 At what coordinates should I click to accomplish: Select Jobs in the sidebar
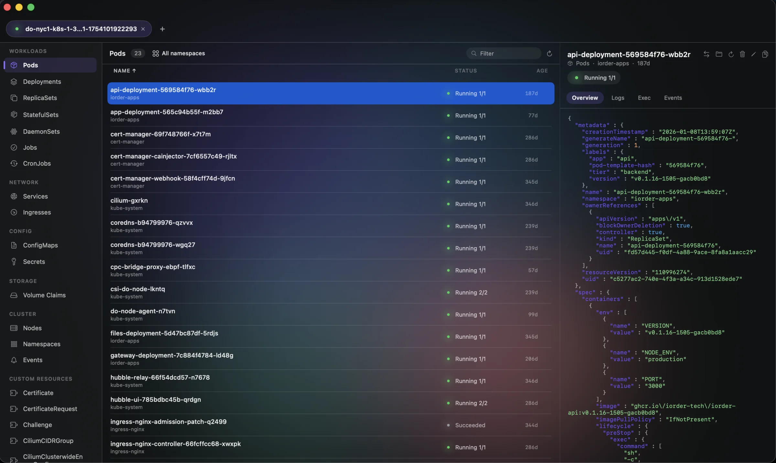click(x=50, y=148)
